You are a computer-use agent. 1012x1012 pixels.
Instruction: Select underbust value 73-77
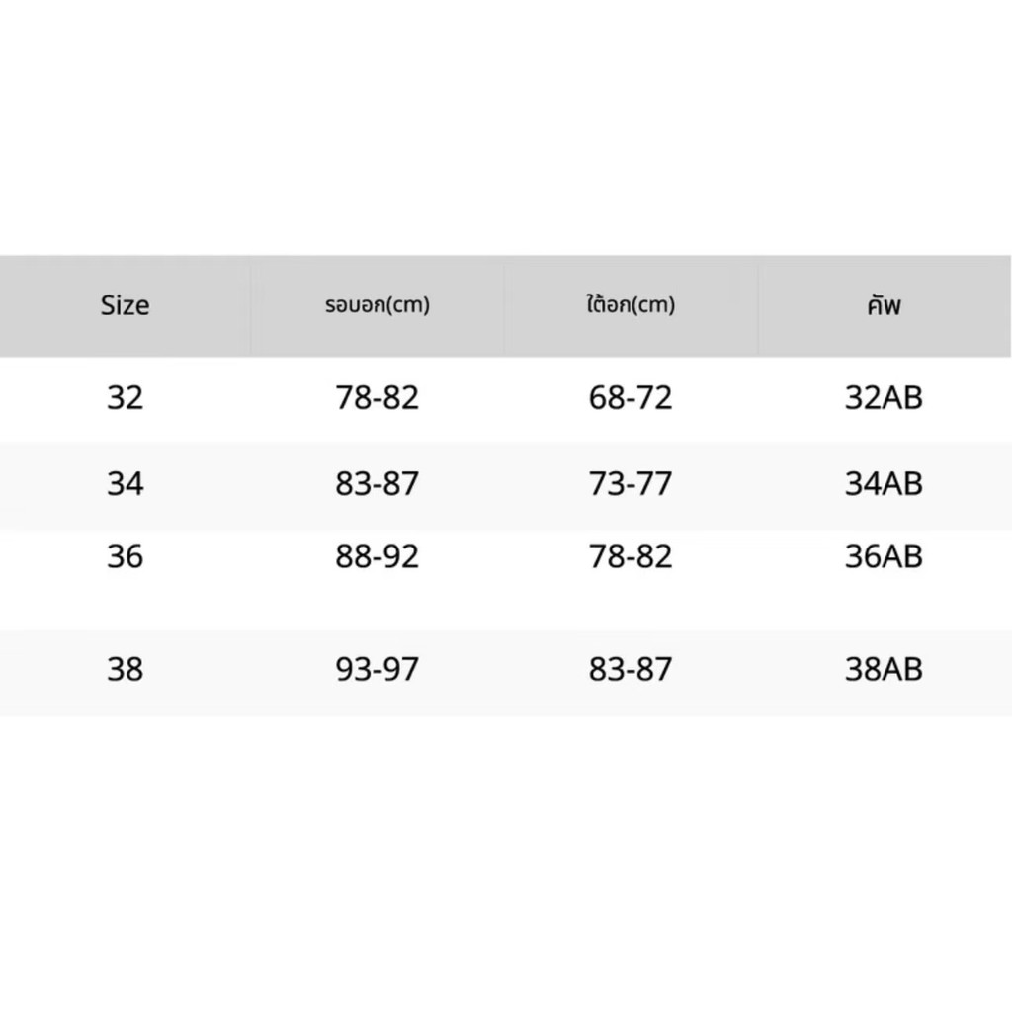[631, 483]
